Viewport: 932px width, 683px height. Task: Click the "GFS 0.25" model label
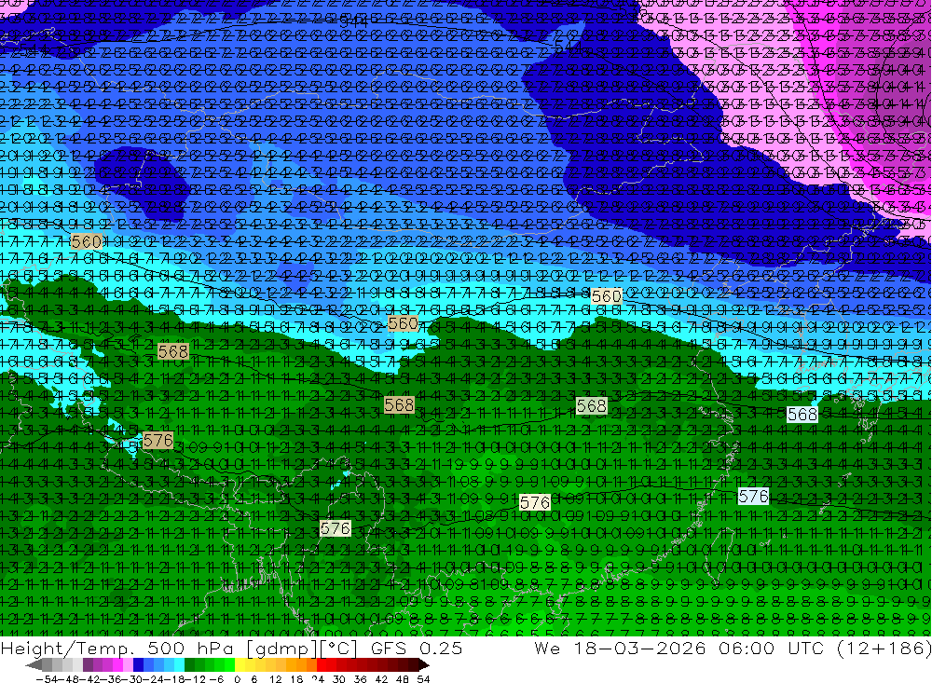pyautogui.click(x=416, y=648)
